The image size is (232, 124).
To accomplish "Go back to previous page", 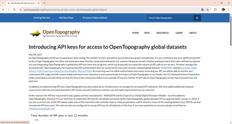I will (3, 10).
